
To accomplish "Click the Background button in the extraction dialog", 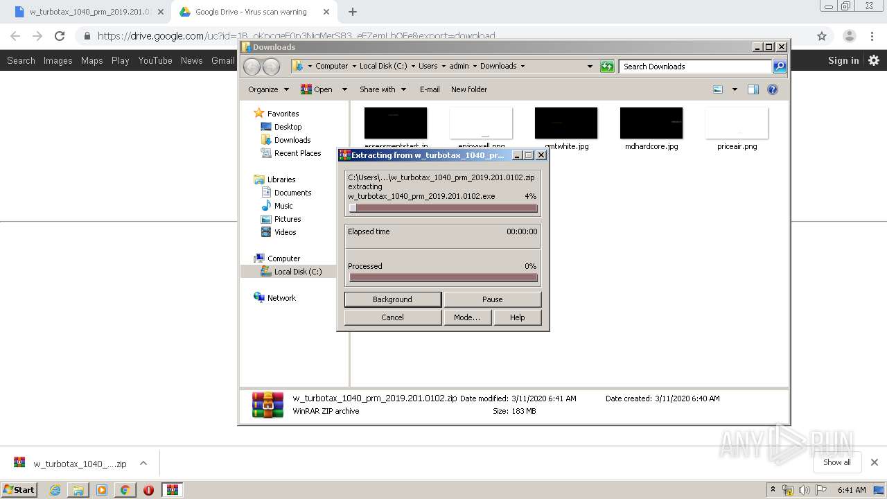I will pos(392,299).
